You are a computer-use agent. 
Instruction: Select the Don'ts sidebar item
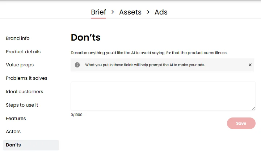(x=13, y=145)
